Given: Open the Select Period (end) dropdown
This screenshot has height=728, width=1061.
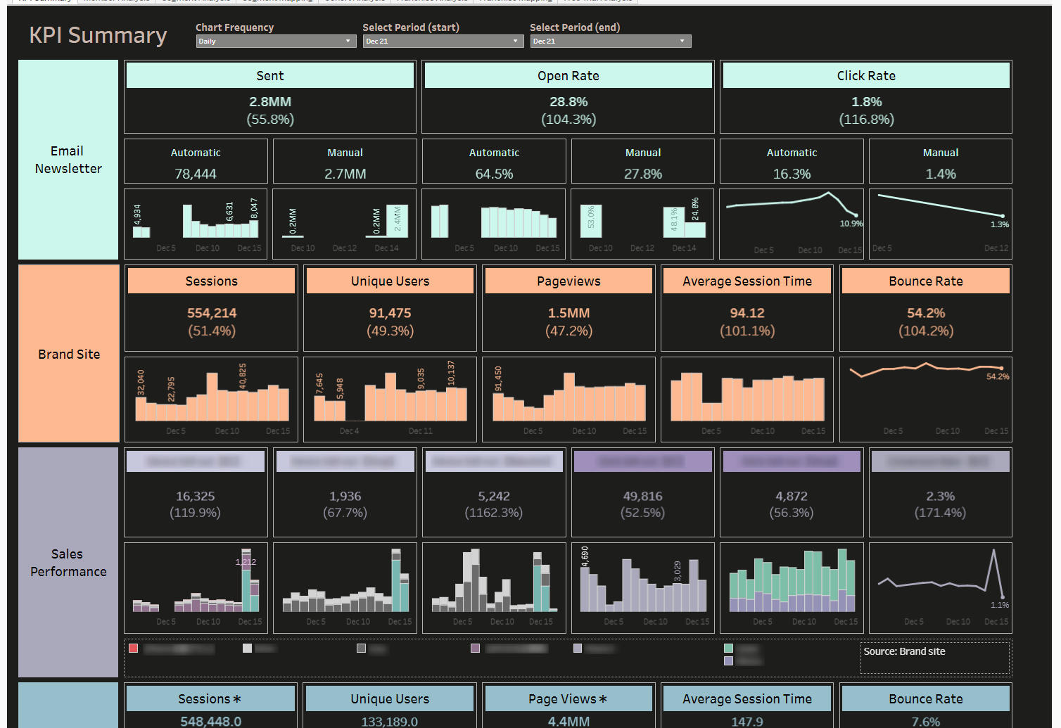Looking at the screenshot, I should tap(610, 41).
